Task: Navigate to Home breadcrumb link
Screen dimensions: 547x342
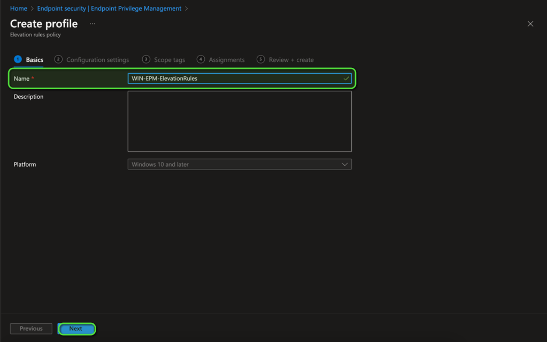Action: click(x=19, y=9)
